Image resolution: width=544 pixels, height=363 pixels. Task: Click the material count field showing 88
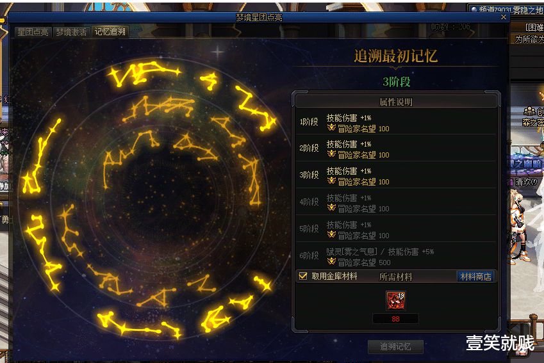click(x=395, y=319)
